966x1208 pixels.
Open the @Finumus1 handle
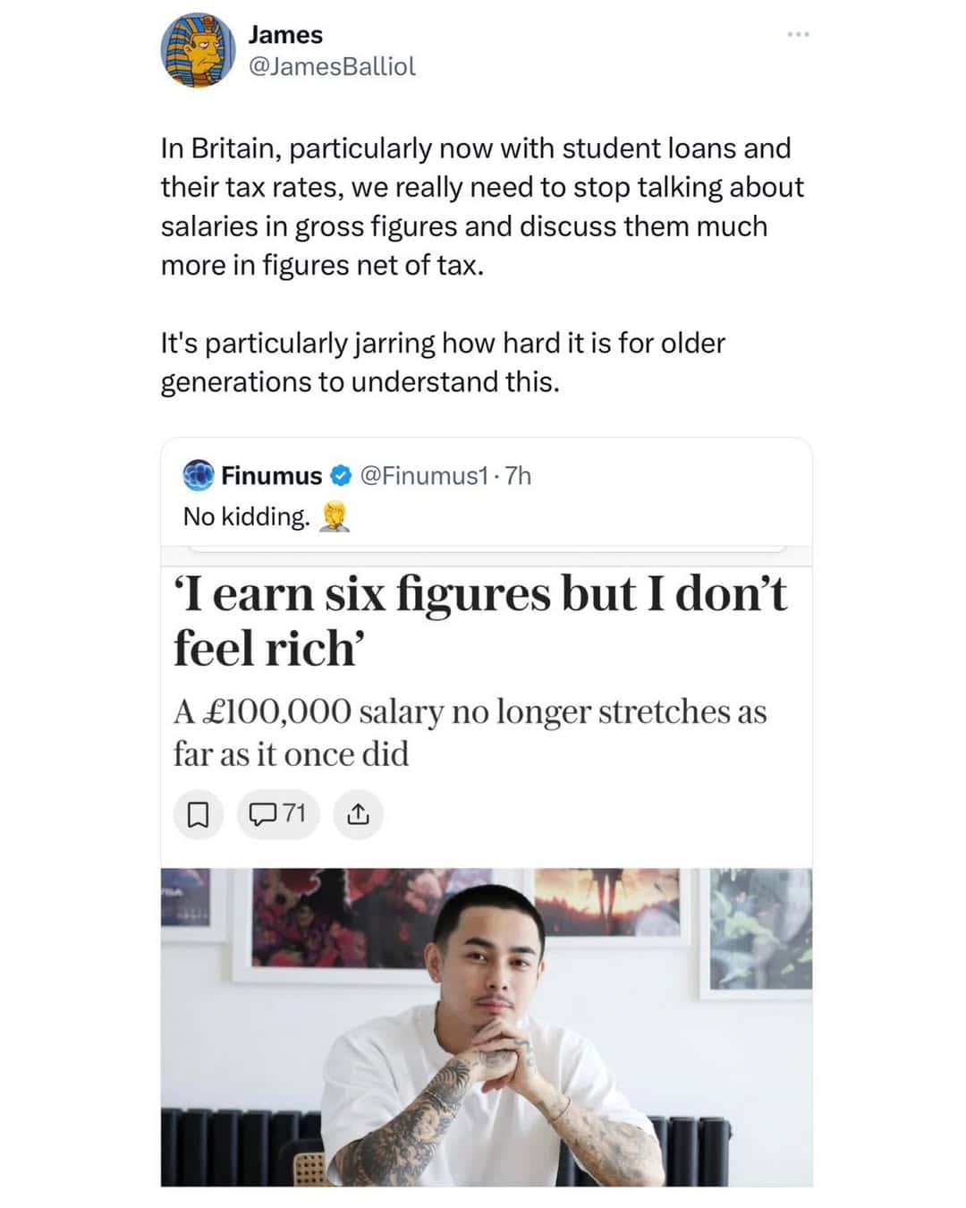[x=424, y=476]
